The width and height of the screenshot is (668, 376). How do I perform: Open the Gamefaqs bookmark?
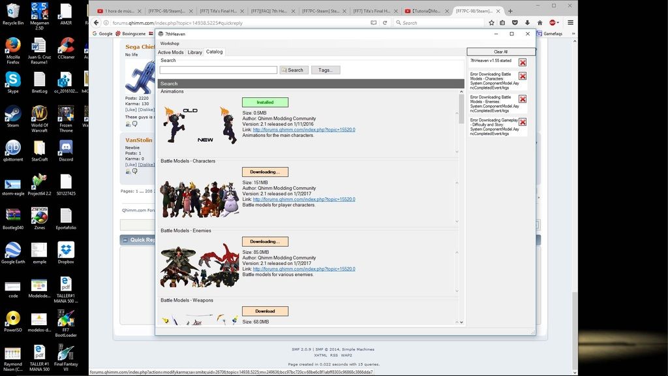click(x=549, y=34)
